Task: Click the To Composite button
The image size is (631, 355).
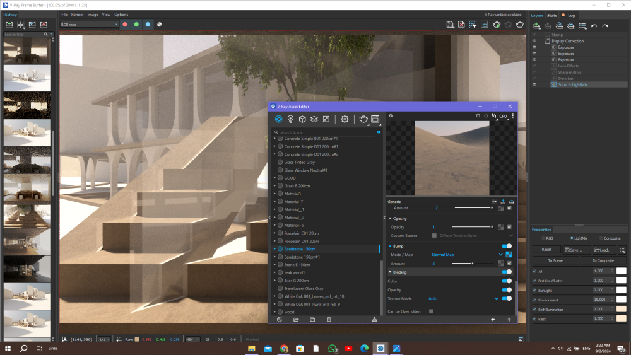Action: pos(602,260)
